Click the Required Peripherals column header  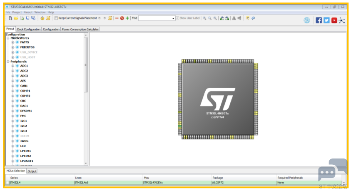[x=309, y=178]
